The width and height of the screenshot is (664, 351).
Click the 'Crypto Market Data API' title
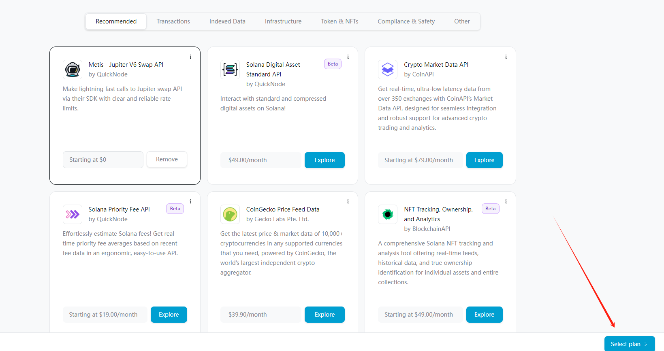point(436,65)
